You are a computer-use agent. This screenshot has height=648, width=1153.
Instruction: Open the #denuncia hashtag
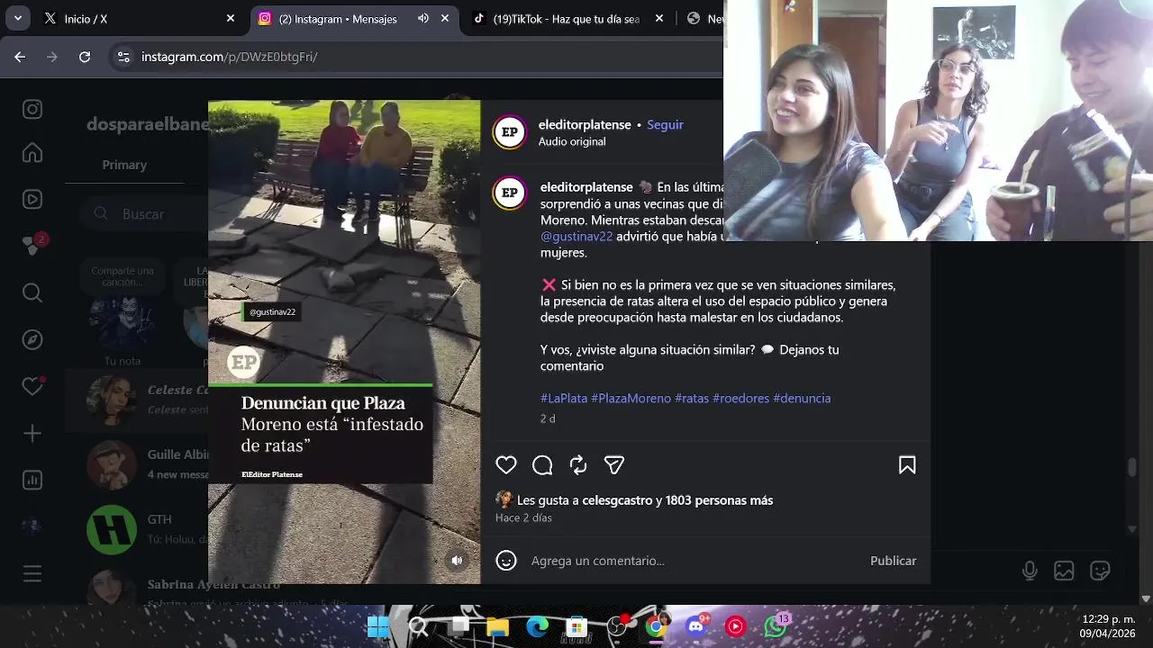click(802, 398)
